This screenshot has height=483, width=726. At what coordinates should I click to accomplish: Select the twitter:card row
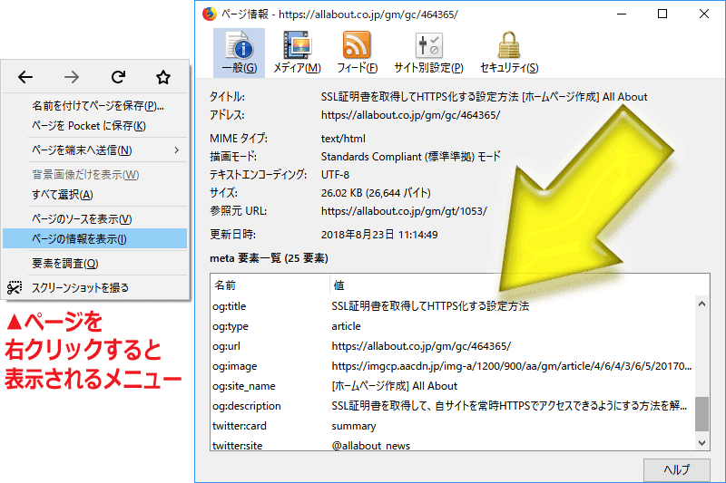click(x=453, y=426)
